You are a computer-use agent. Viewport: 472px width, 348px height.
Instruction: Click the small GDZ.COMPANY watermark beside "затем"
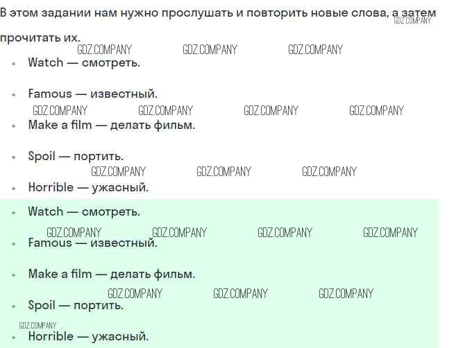point(412,21)
